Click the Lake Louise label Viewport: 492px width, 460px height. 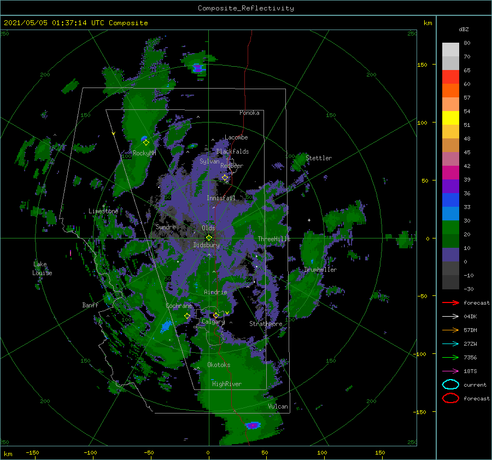42,269
